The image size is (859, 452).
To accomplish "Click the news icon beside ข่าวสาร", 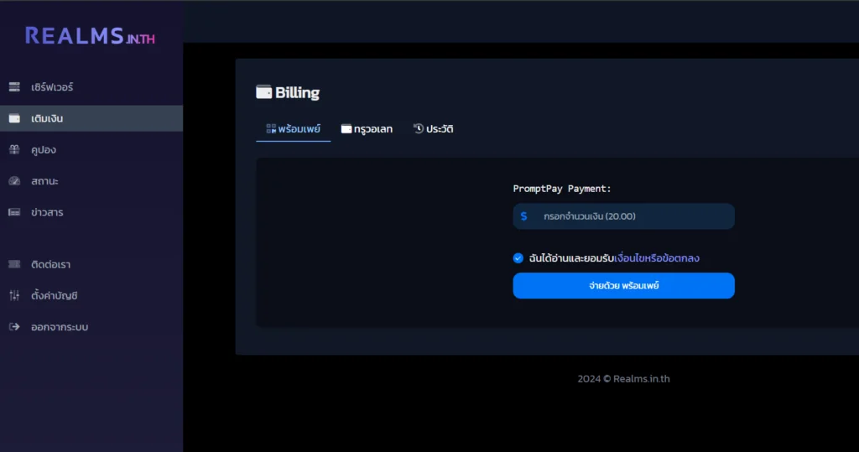I will coord(14,212).
